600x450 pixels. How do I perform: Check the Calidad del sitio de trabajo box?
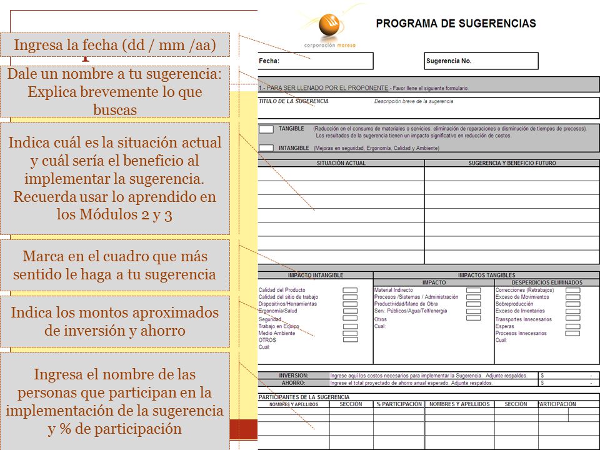coord(350,297)
